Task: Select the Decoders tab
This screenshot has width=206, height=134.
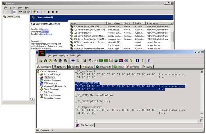Action: pos(44,67)
